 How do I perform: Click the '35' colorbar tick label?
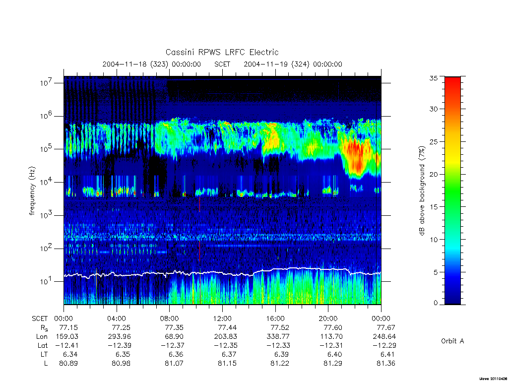click(434, 78)
